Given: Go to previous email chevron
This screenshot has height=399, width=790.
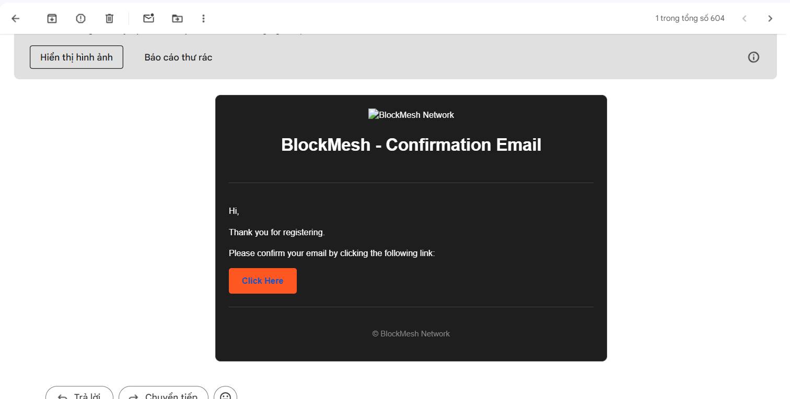Looking at the screenshot, I should point(745,19).
